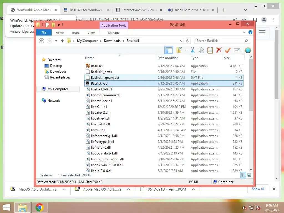This screenshot has height=213, width=284.
Task: Click the Application Tools contextual tab
Action: tap(114, 25)
